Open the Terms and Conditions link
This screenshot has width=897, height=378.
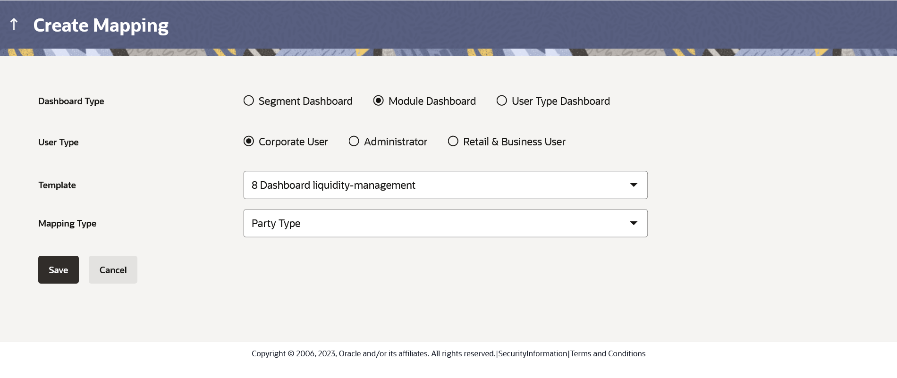point(608,353)
